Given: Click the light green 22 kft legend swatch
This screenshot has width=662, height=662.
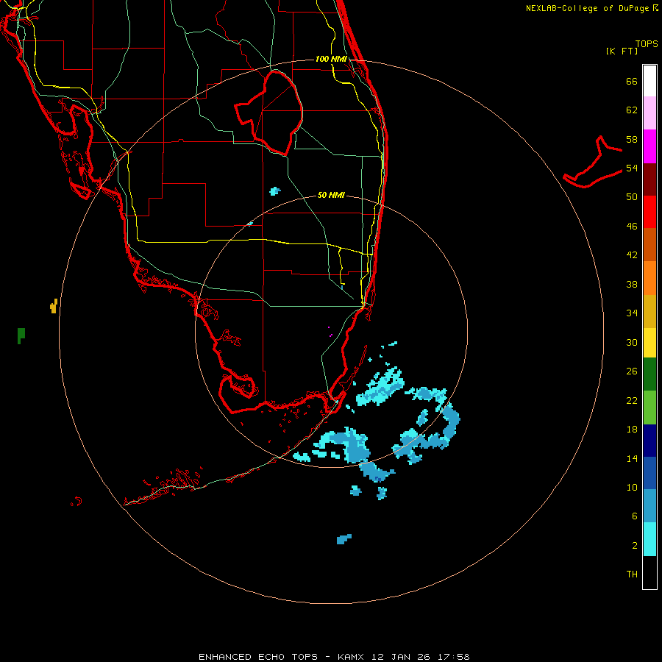Looking at the screenshot, I should pyautogui.click(x=649, y=407).
